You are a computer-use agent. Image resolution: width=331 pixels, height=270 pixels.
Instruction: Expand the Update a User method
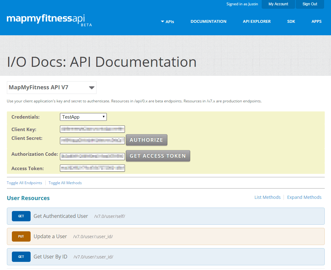(166, 237)
